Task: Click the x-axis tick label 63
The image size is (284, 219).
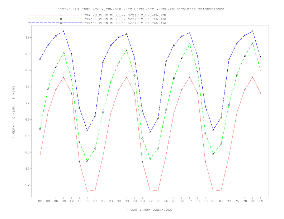Action: (x=205, y=201)
